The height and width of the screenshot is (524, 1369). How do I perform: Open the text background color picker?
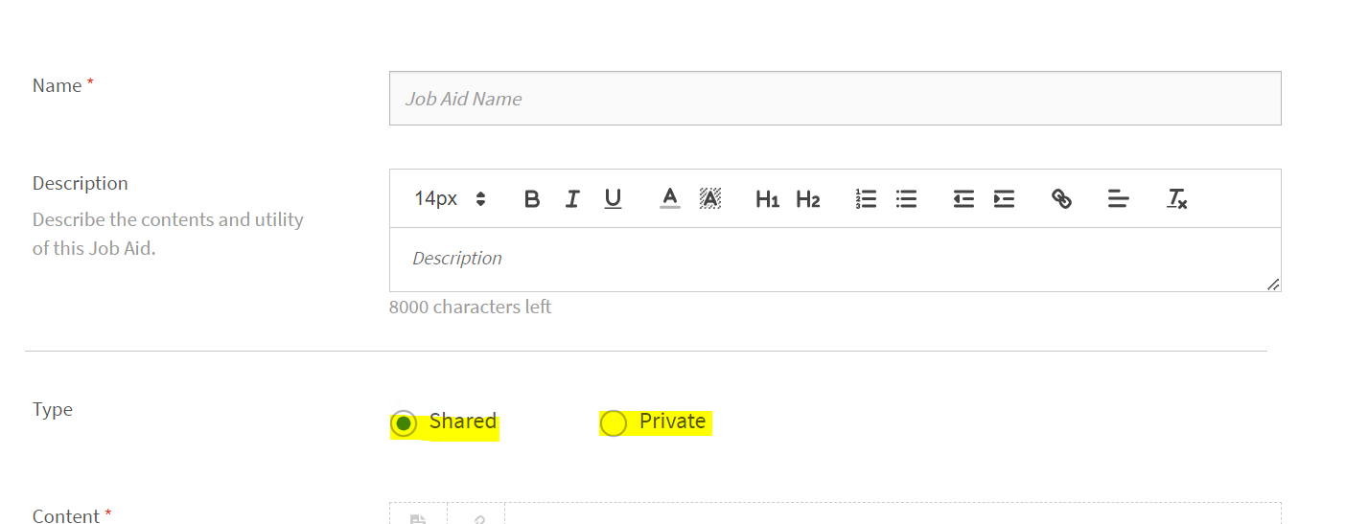click(x=710, y=198)
